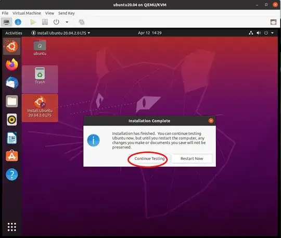Expand the shutdown options dropdown arrow
281x238 pixels.
[x=67, y=22]
